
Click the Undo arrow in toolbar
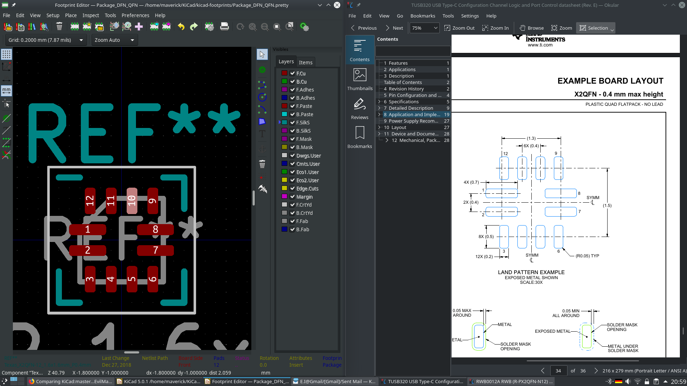click(181, 27)
